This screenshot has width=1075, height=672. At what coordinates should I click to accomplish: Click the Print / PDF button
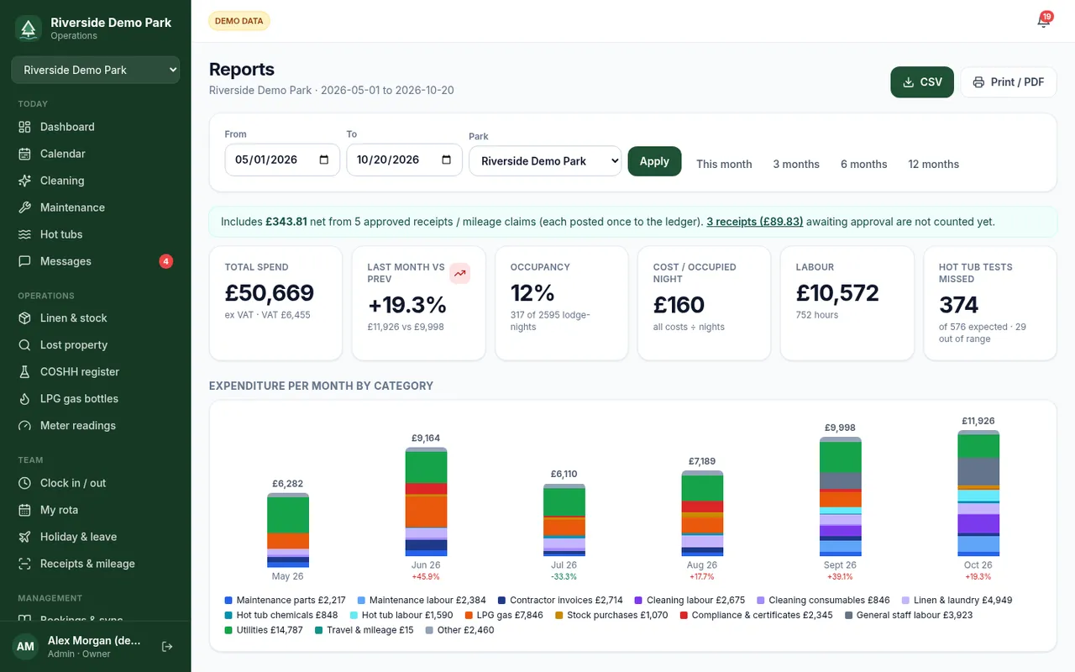(x=1009, y=82)
